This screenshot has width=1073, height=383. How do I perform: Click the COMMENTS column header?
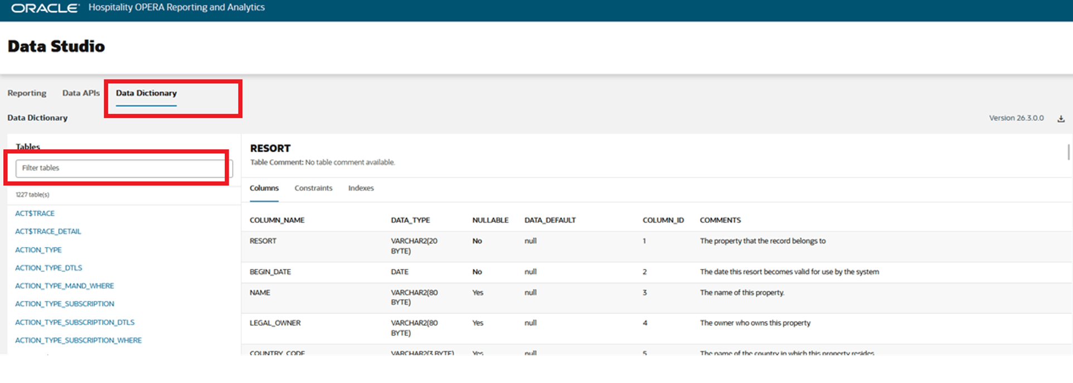point(720,220)
